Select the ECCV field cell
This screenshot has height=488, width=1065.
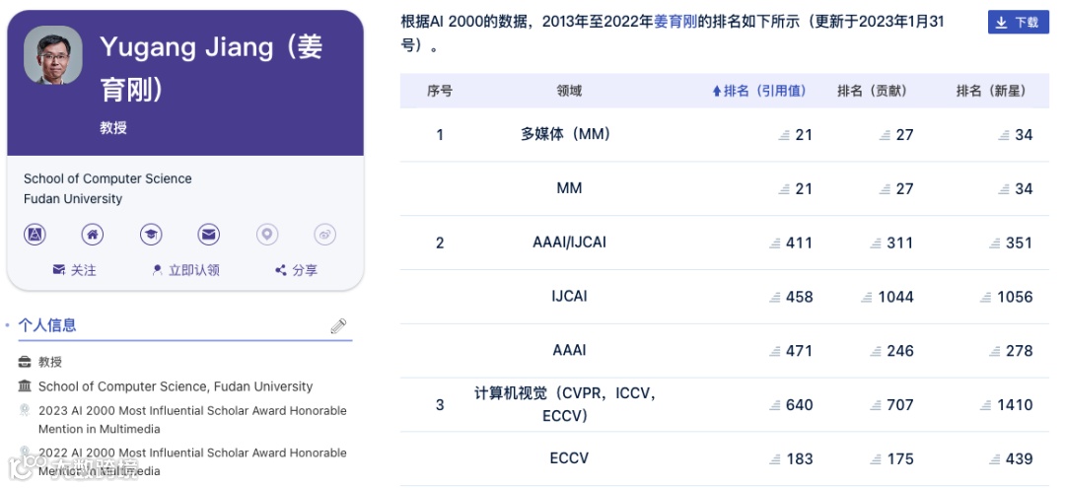click(x=569, y=458)
